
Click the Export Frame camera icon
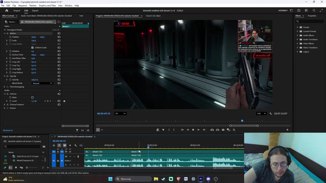(223, 130)
